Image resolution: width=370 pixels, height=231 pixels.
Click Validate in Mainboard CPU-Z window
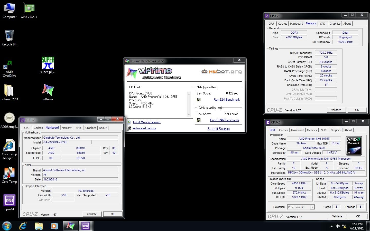(x=92, y=214)
